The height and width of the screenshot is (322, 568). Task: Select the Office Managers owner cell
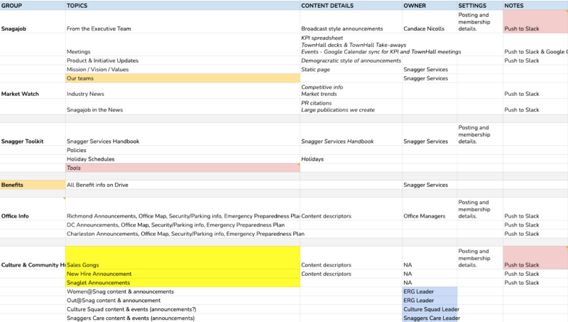(430, 209)
